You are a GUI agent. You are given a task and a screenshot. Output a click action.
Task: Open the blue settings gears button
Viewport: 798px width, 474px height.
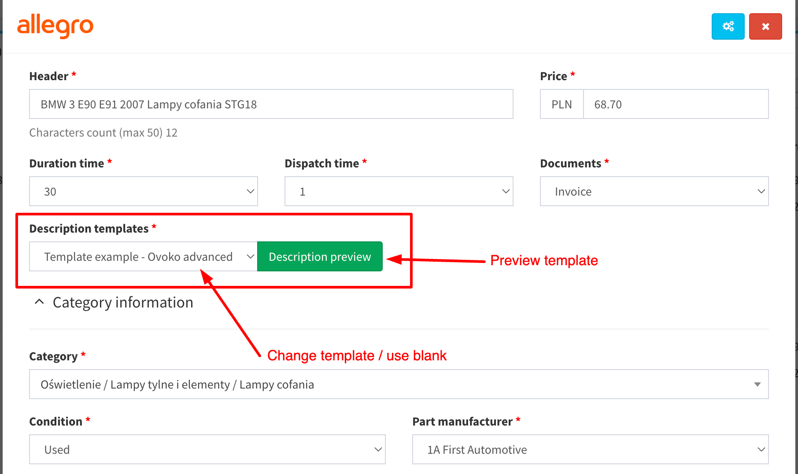click(728, 26)
